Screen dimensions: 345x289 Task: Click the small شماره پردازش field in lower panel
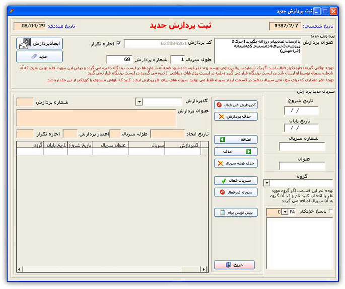[25, 102]
